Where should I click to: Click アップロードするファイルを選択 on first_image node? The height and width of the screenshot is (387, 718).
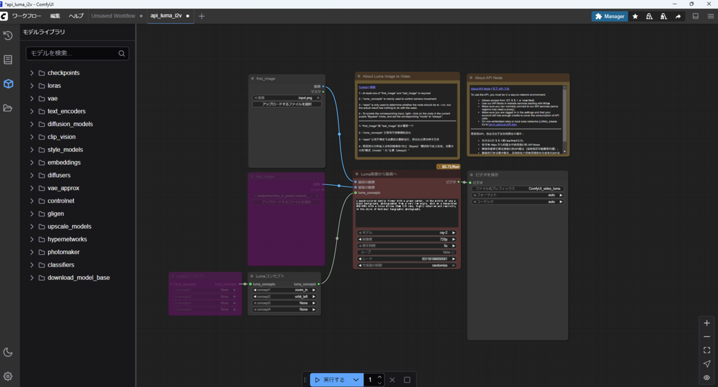(x=287, y=104)
